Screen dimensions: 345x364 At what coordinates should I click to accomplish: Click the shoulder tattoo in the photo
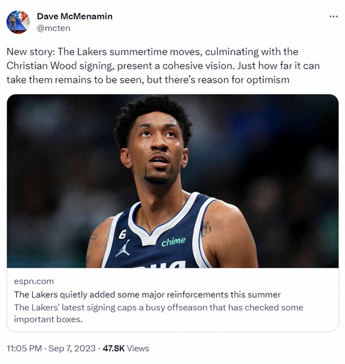point(206,229)
